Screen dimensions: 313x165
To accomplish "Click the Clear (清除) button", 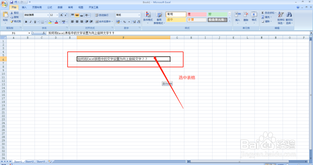I will click(x=267, y=22).
